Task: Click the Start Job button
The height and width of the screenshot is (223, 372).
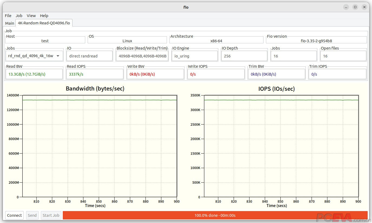Action: point(51,215)
